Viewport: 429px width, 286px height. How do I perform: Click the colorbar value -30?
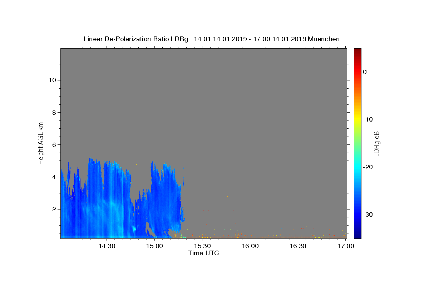[x=368, y=214]
